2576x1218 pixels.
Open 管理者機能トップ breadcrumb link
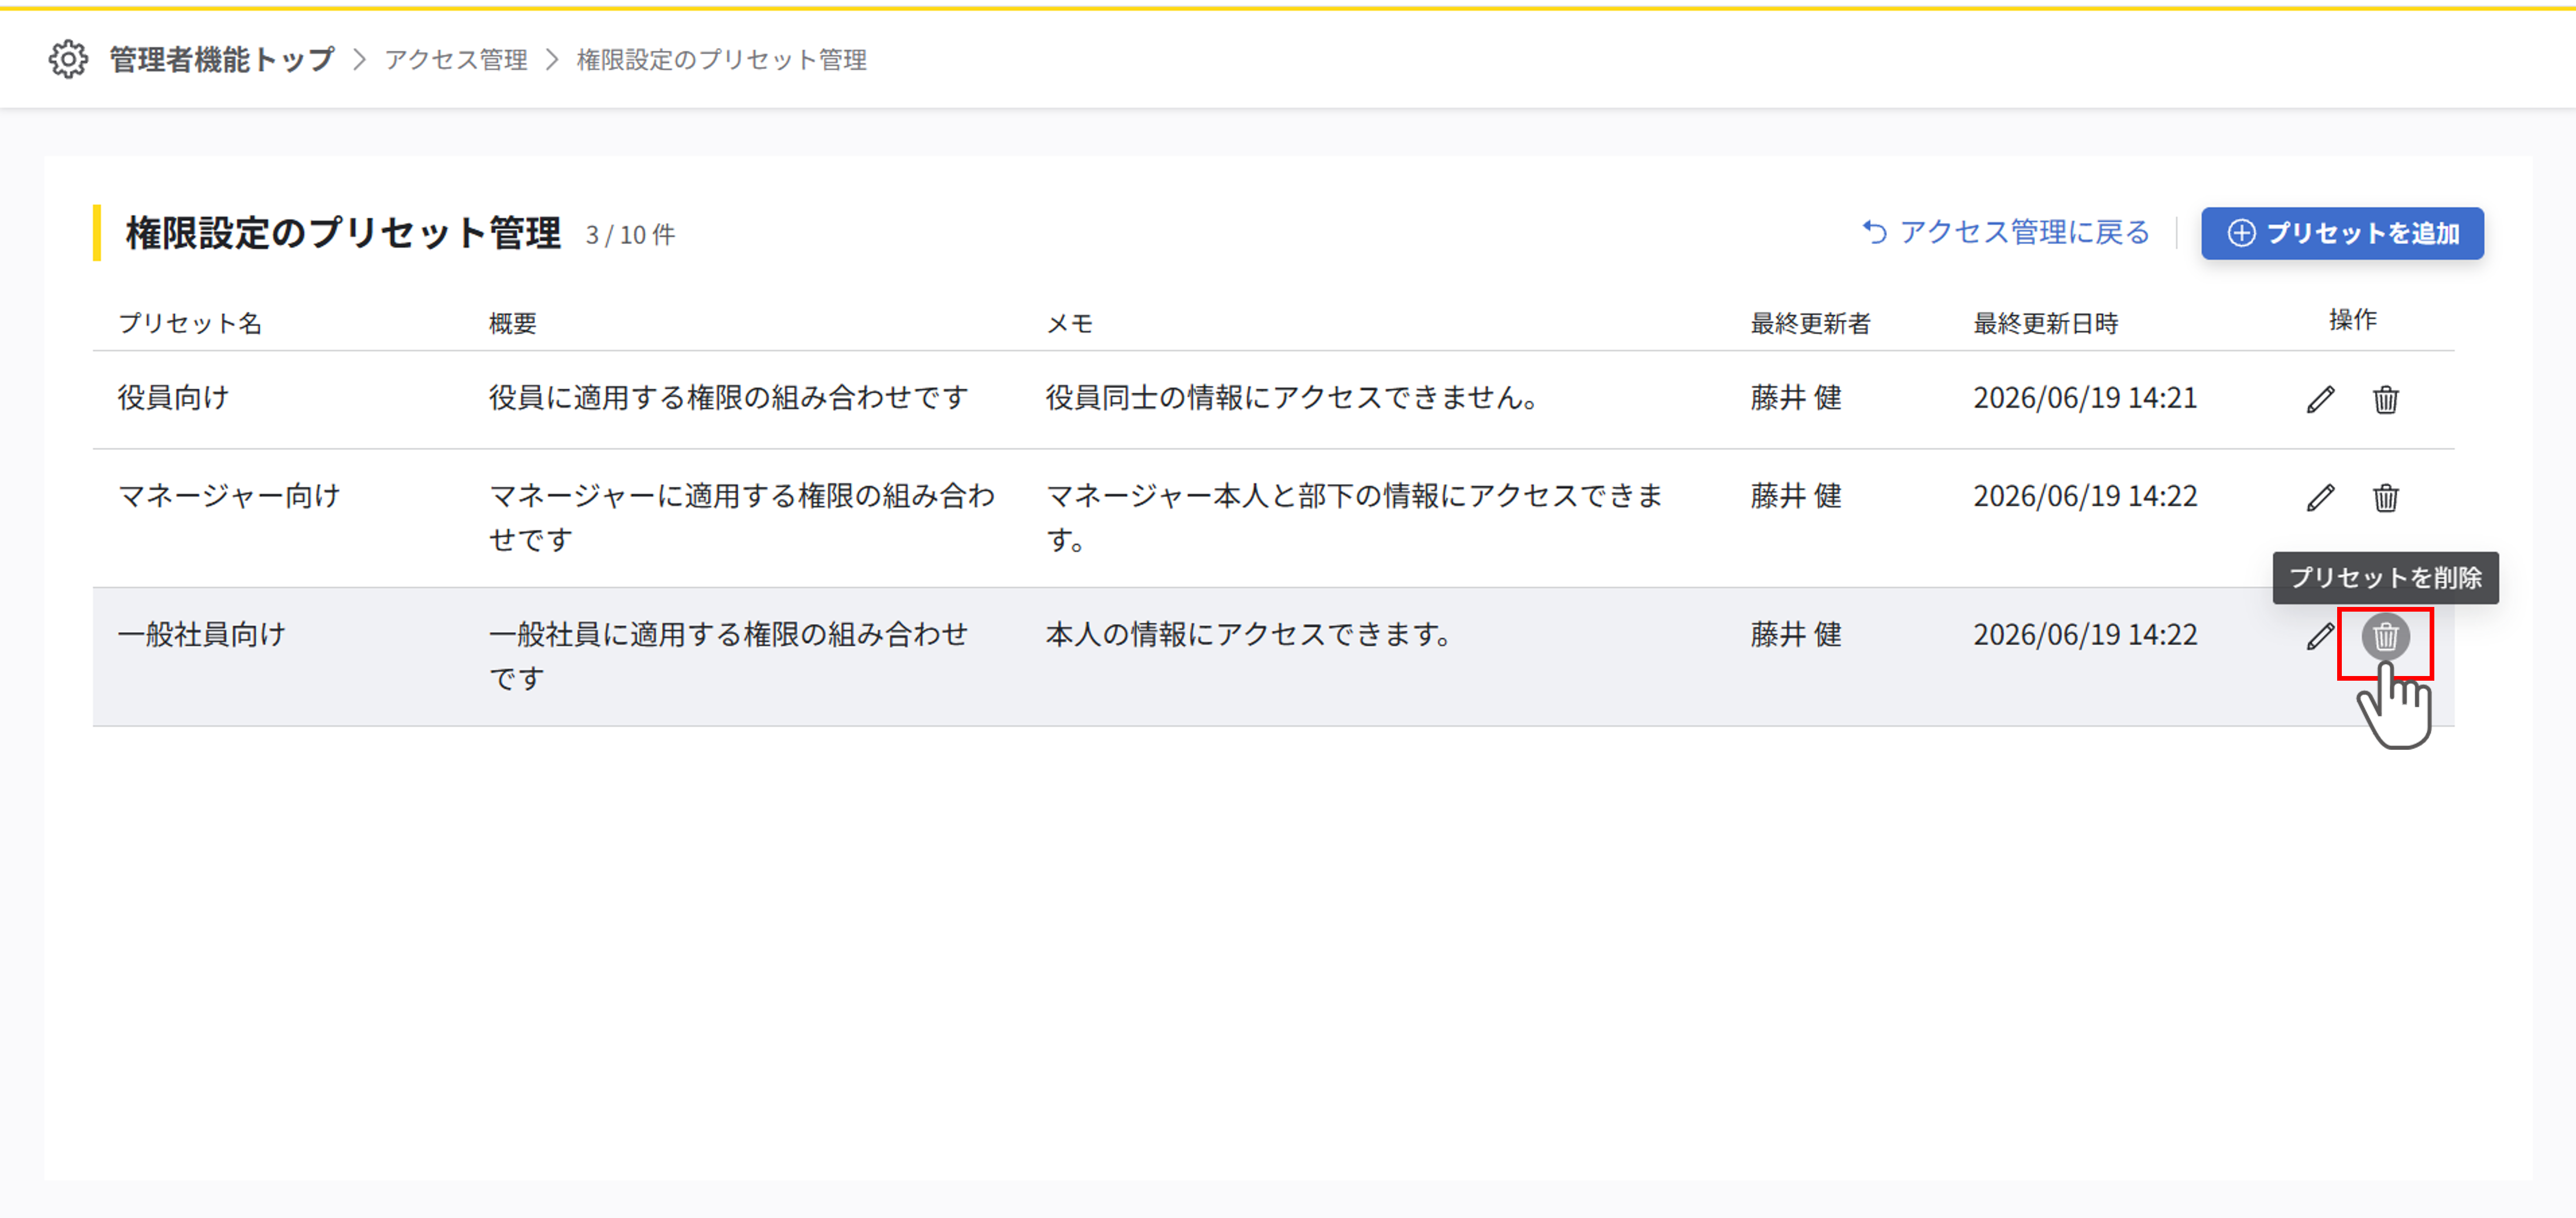click(221, 60)
